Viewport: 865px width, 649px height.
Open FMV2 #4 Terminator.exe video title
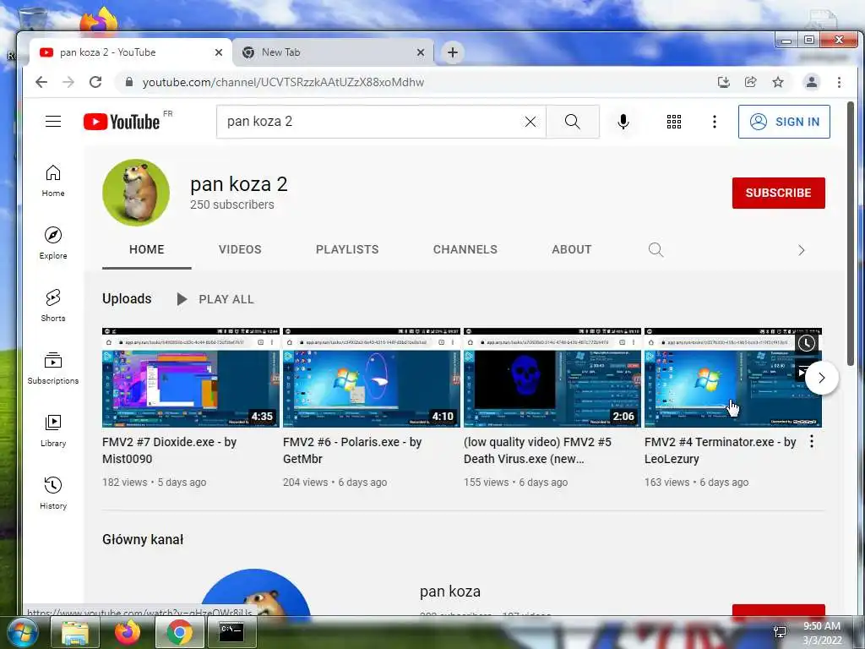(721, 450)
